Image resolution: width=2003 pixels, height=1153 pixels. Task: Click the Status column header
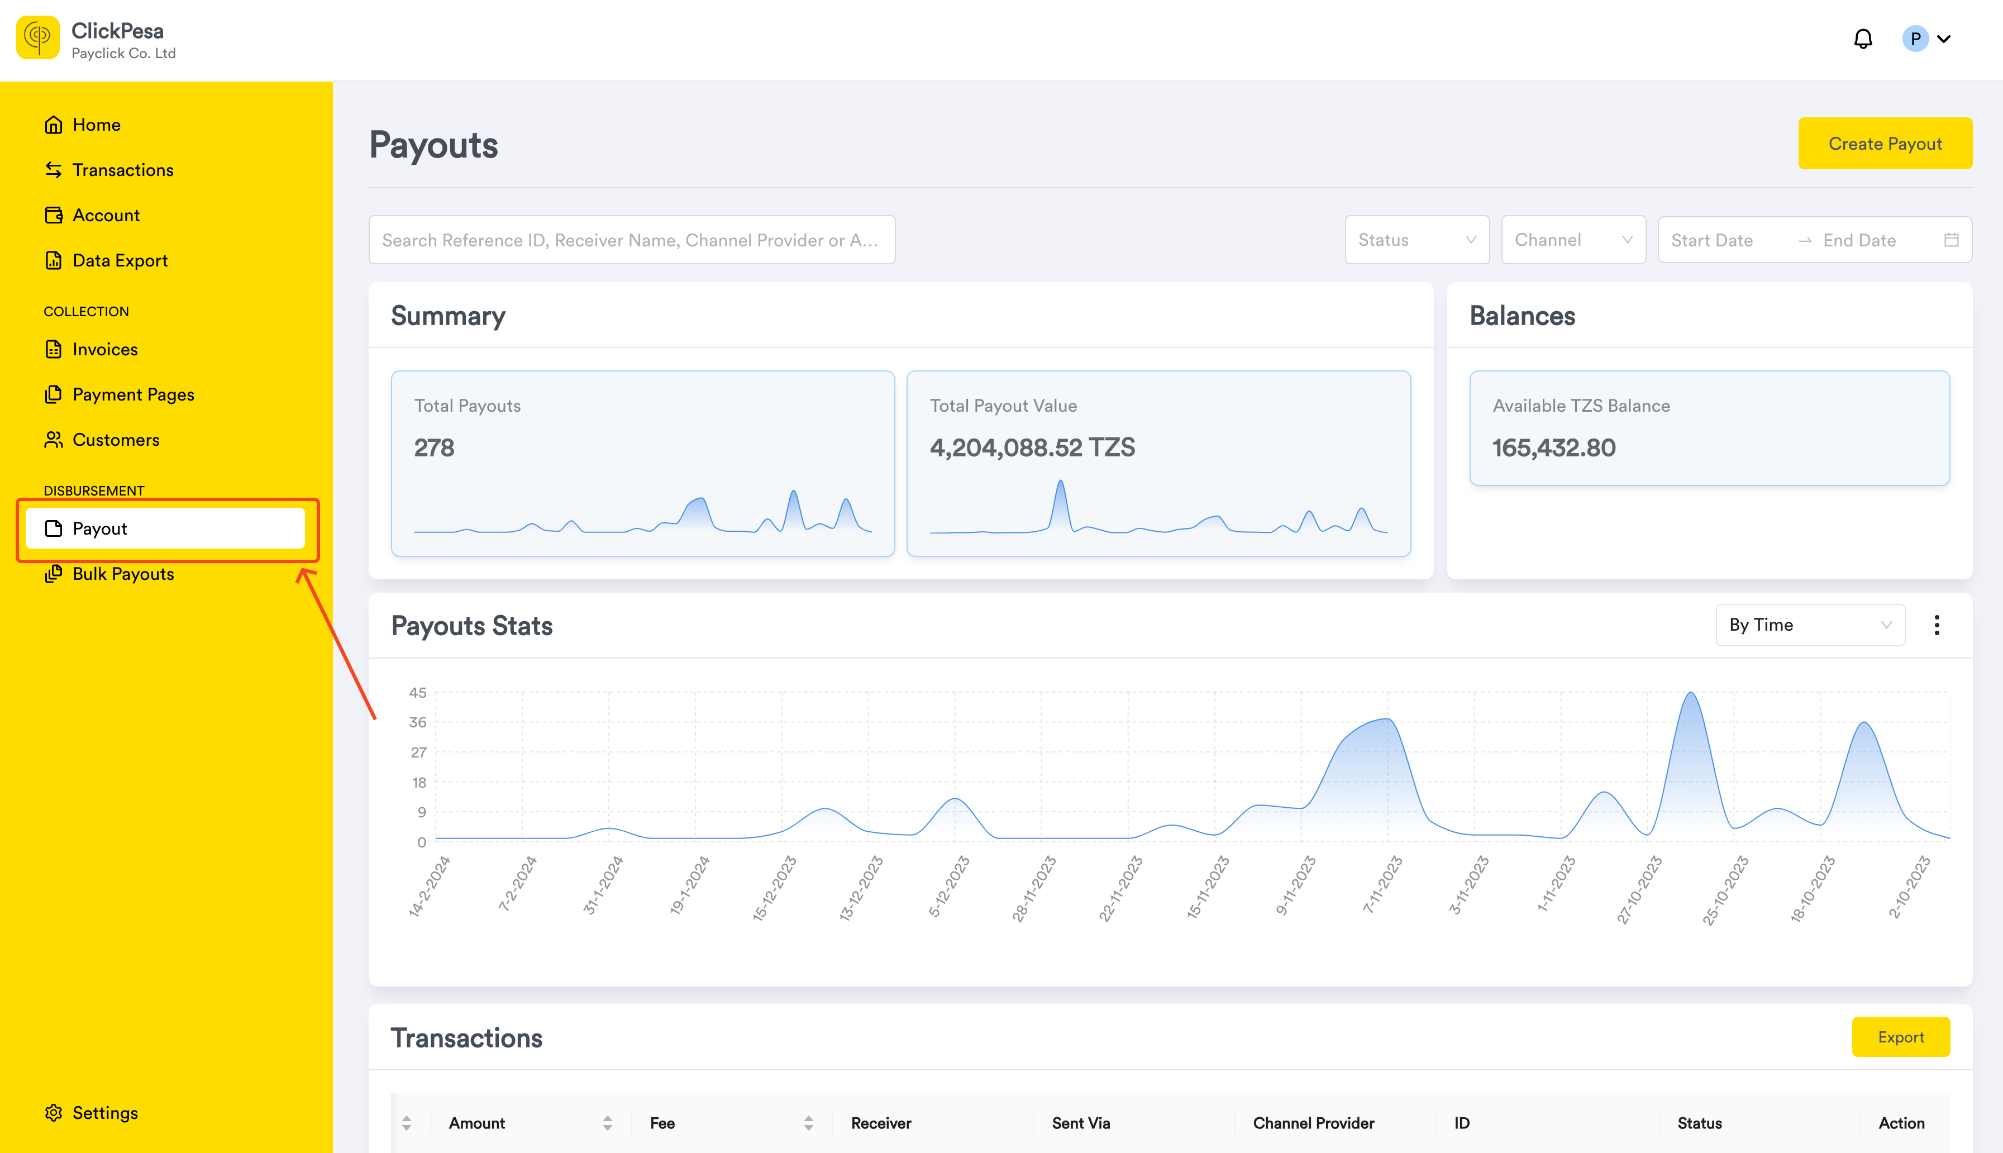[x=1699, y=1123]
